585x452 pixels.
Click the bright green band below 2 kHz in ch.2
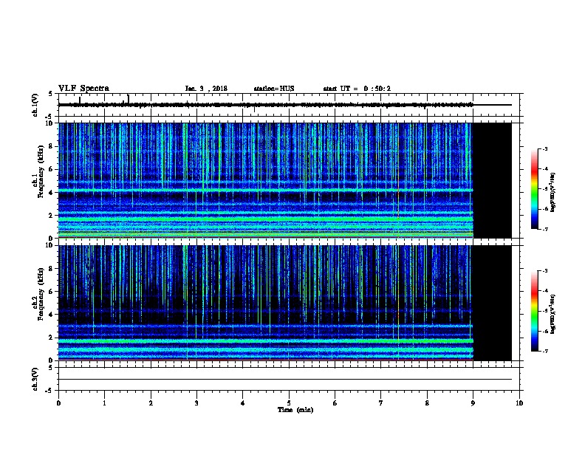click(x=266, y=341)
